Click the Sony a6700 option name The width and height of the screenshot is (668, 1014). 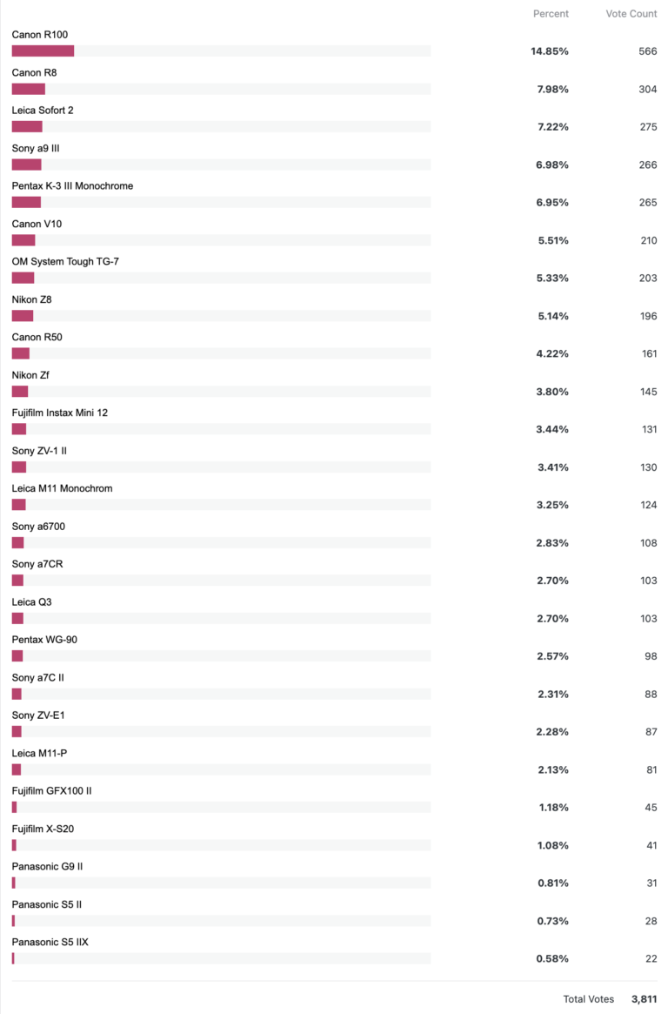[38, 527]
